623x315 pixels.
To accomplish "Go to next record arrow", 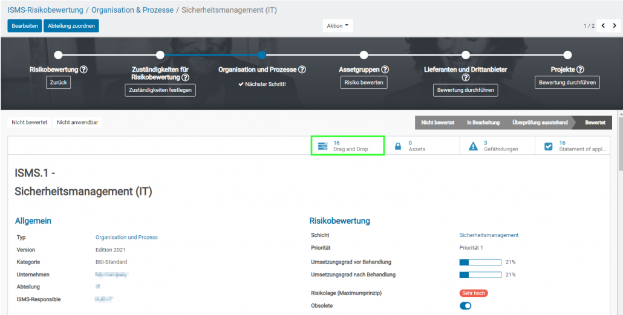I will (x=615, y=26).
